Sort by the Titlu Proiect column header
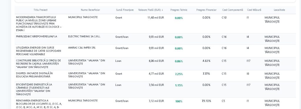This screenshot has width=301, height=109. tap(41, 10)
